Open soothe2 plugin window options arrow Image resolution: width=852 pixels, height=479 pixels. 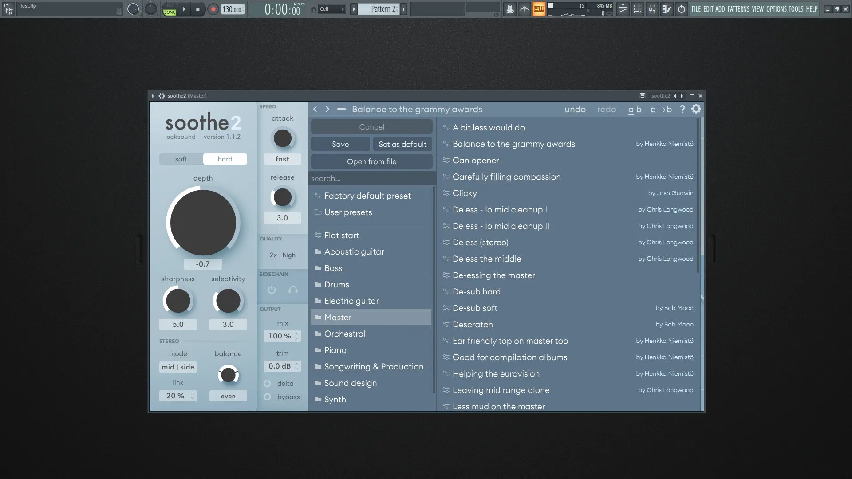(153, 96)
